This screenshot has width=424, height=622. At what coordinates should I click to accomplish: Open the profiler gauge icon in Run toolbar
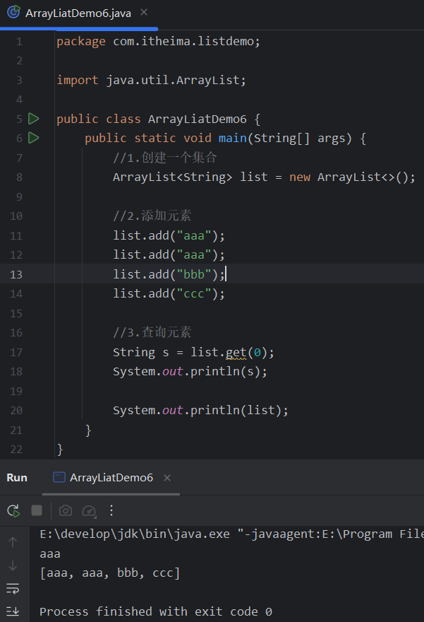(x=89, y=511)
